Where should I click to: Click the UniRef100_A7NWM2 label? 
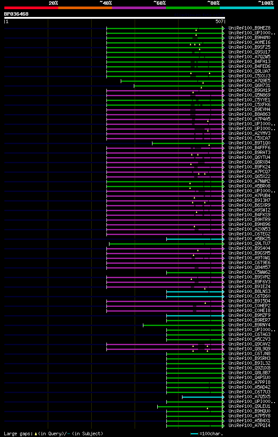pyautogui.click(x=249, y=182)
